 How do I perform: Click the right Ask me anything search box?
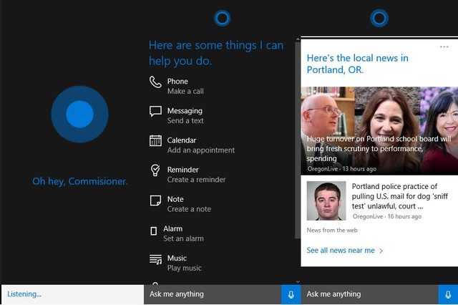[x=370, y=294]
